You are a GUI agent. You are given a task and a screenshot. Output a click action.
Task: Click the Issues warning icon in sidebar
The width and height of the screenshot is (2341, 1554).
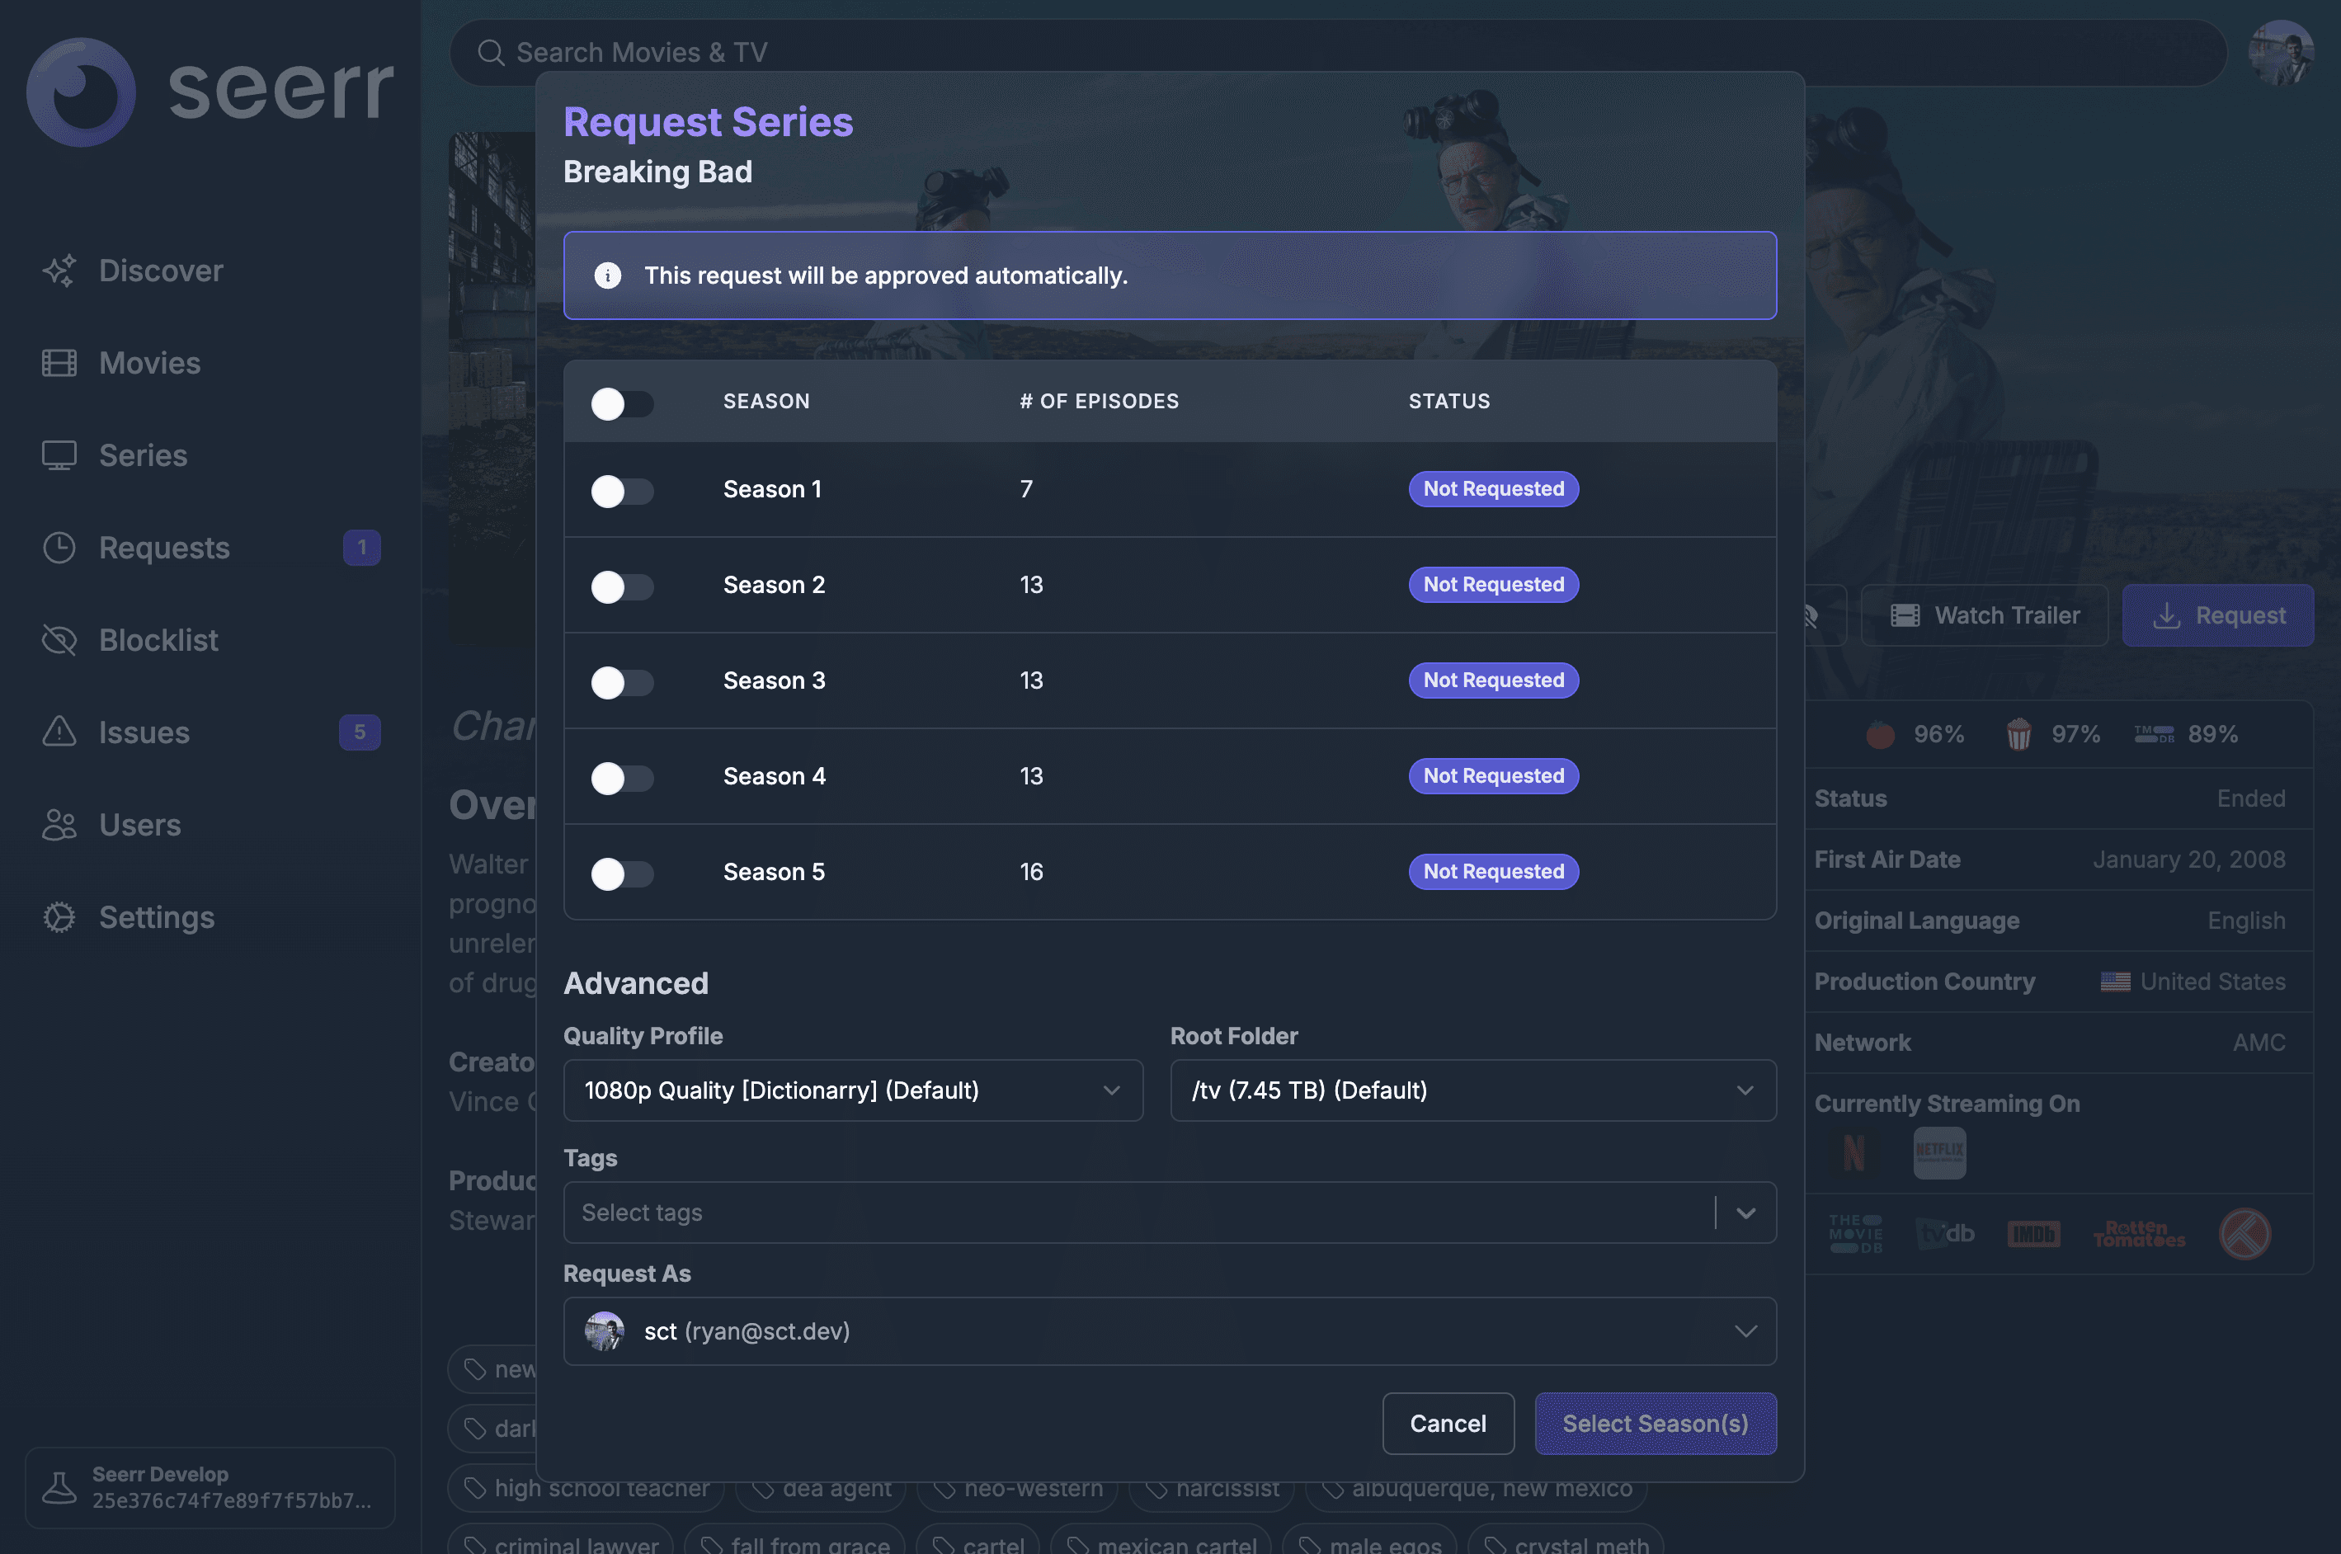(x=59, y=732)
